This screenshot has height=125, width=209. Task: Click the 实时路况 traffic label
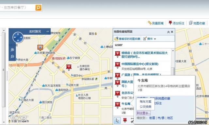[x=35, y=31]
